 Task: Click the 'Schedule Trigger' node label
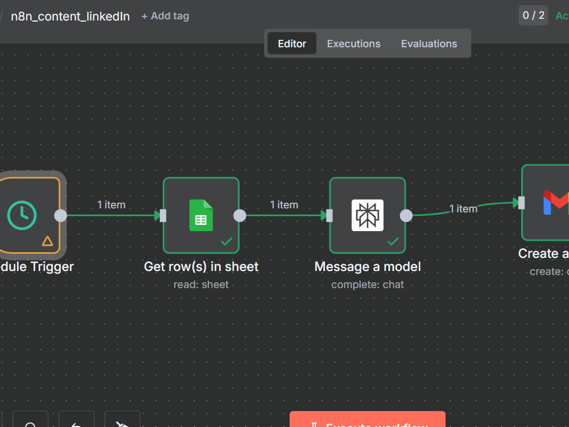click(36, 266)
